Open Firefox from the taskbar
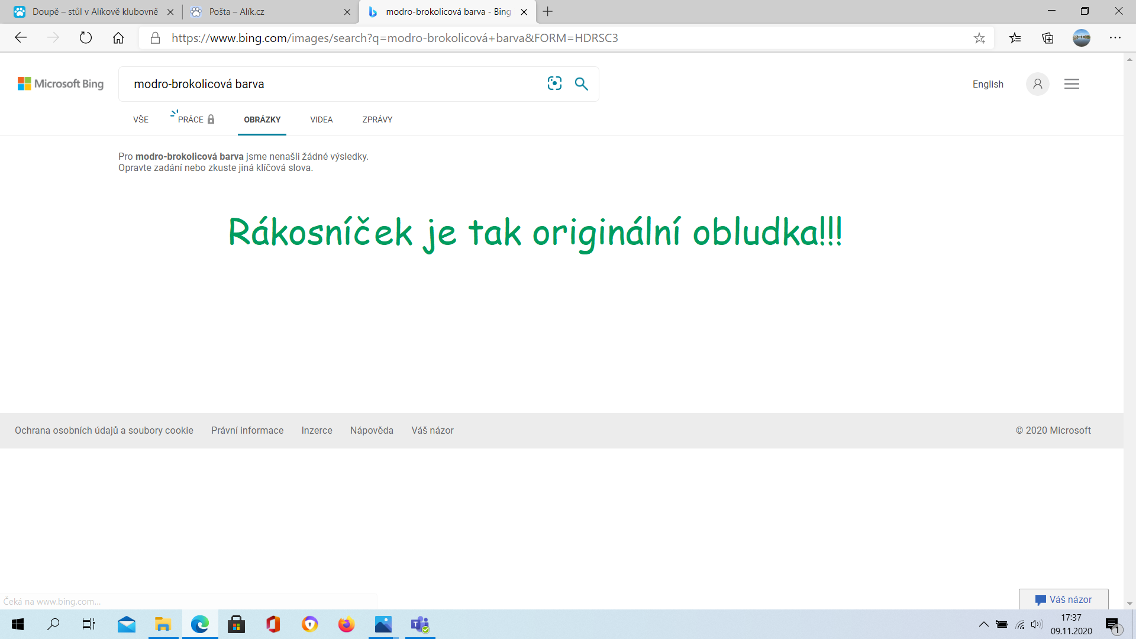This screenshot has width=1136, height=639. (x=346, y=624)
